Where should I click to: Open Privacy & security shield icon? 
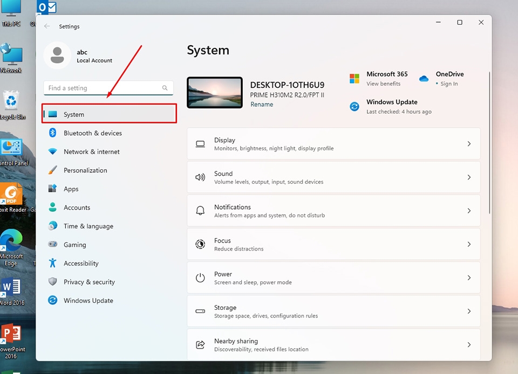click(x=52, y=282)
